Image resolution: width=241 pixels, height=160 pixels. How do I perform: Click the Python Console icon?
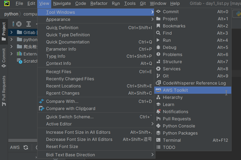[x=158, y=126]
